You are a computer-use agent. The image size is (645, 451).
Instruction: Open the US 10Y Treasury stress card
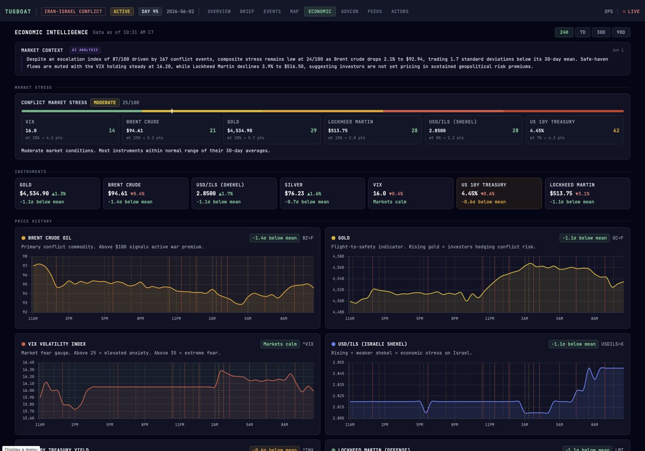575,130
